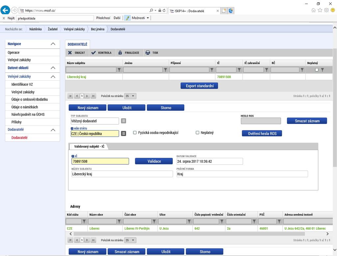Image resolution: width=337 pixels, height=256 pixels.
Task: Click Smazat záznam beside Heslo ROS
Action: [x=307, y=121]
